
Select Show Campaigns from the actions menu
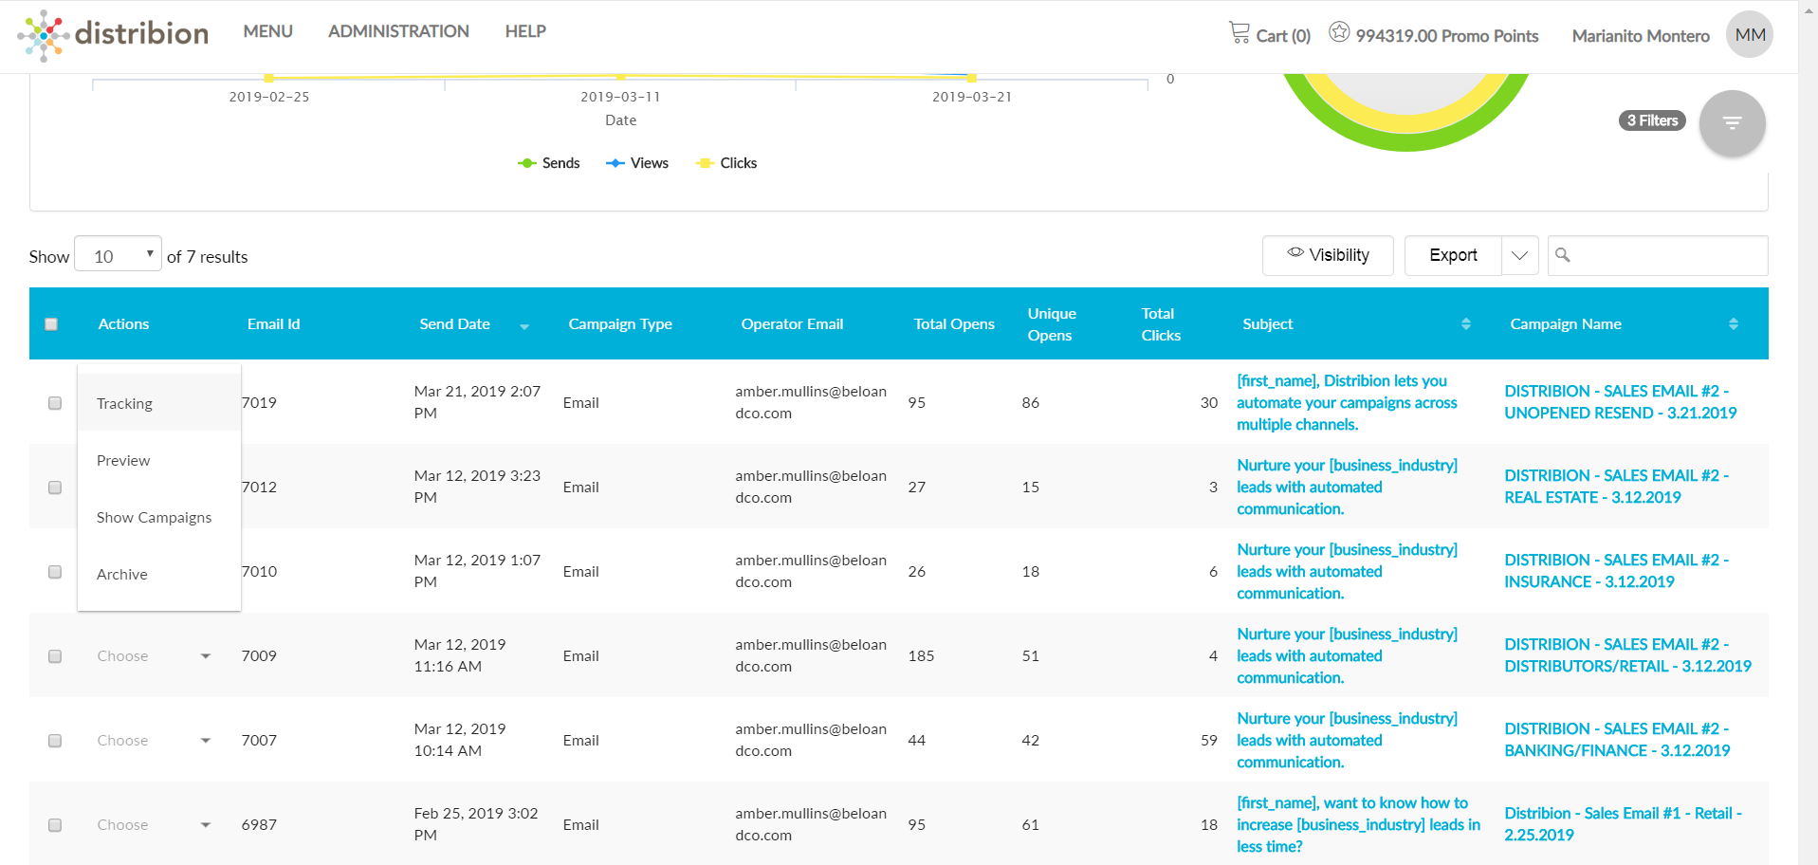[159, 517]
